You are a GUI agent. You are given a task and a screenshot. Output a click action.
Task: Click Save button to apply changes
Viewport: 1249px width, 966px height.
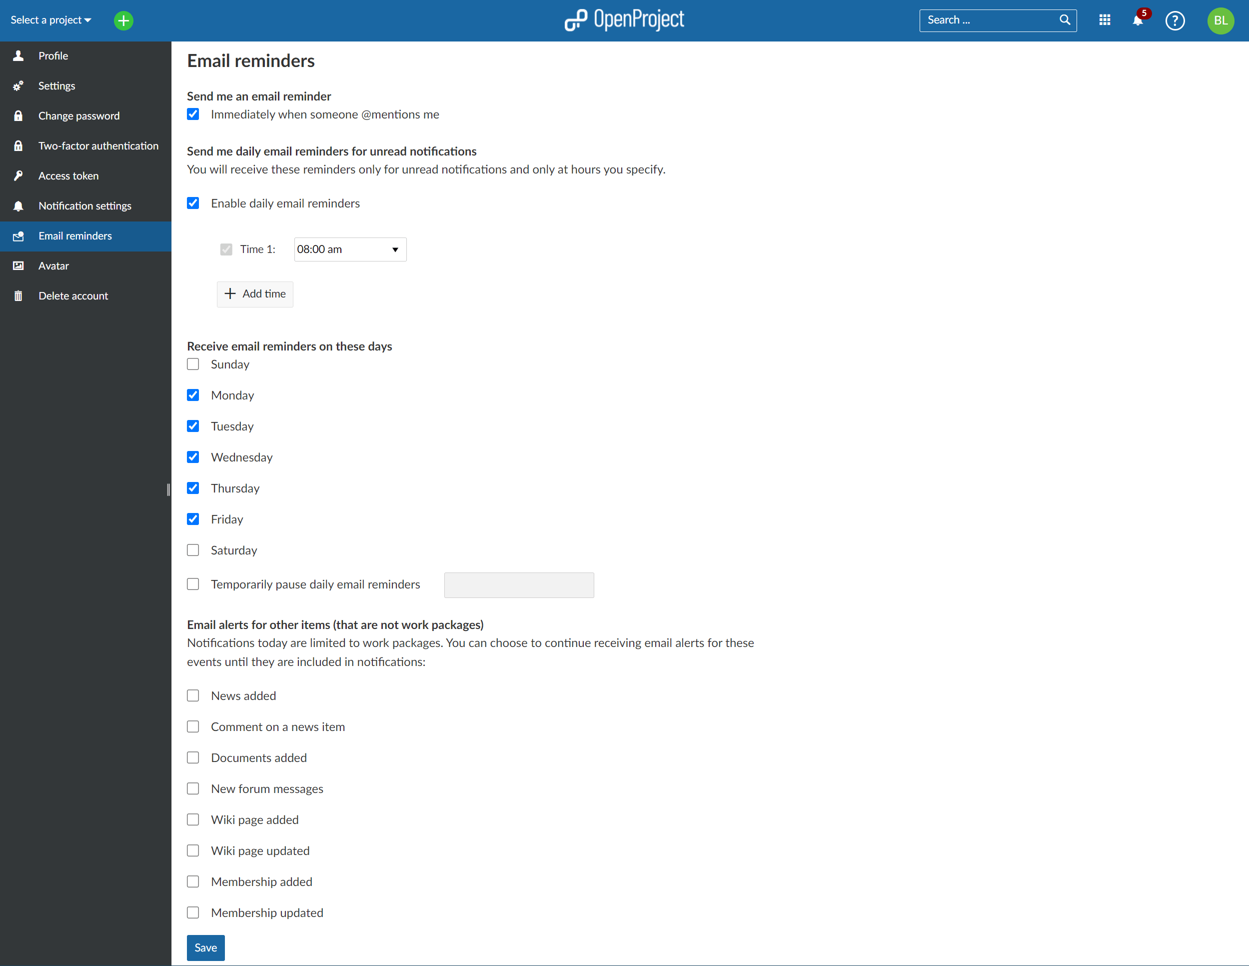(206, 947)
